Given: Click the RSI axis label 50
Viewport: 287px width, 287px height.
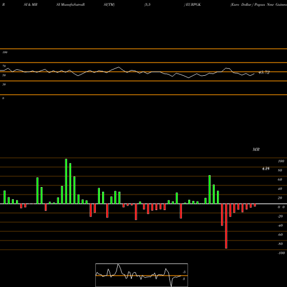Looking at the screenshot, I should click(x=4, y=75).
